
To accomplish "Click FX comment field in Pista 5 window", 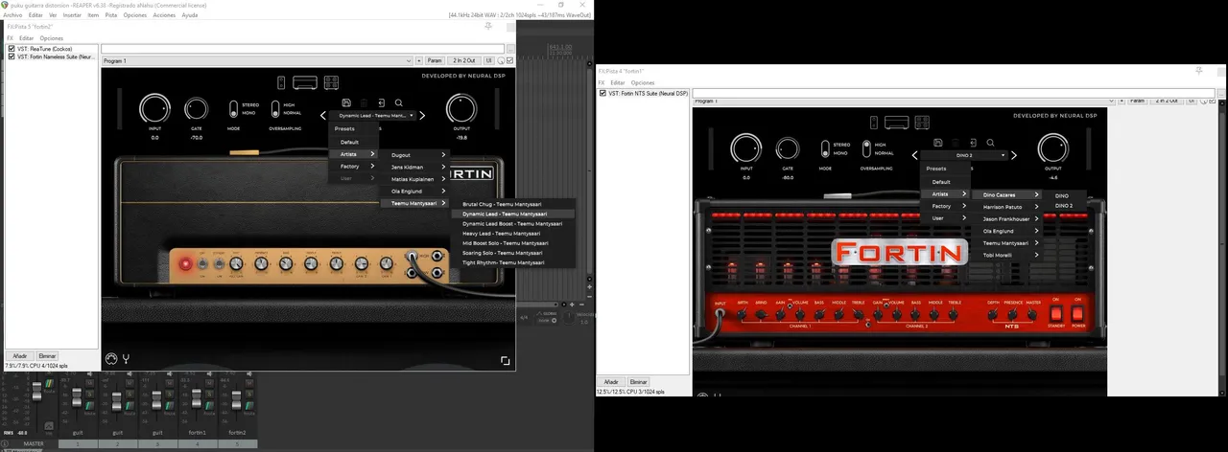I will click(x=303, y=48).
